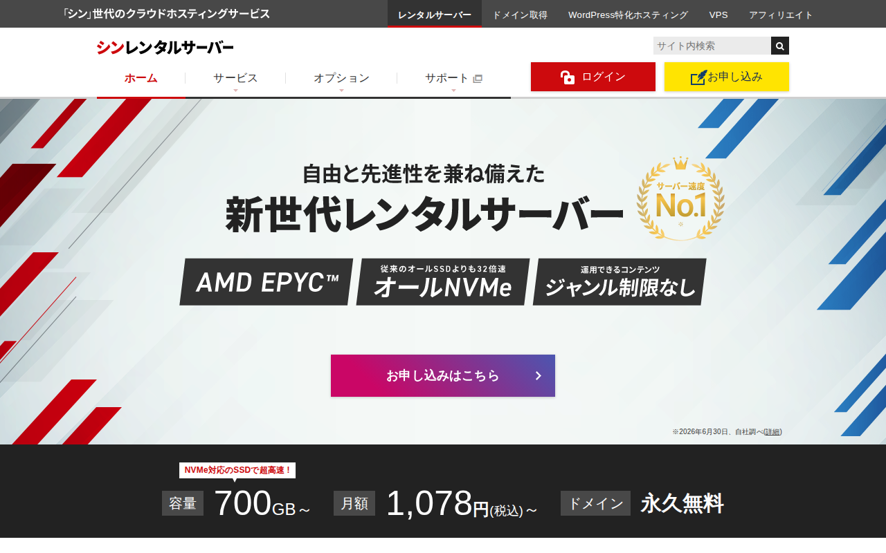This screenshot has width=886, height=553.
Task: Click the NVMe対応のSSDで超高速！ callout
Action: [237, 470]
